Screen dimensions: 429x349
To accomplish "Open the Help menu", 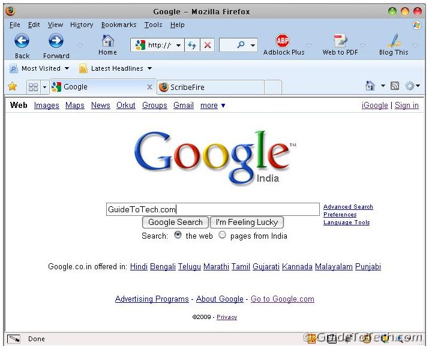I will coord(177,25).
